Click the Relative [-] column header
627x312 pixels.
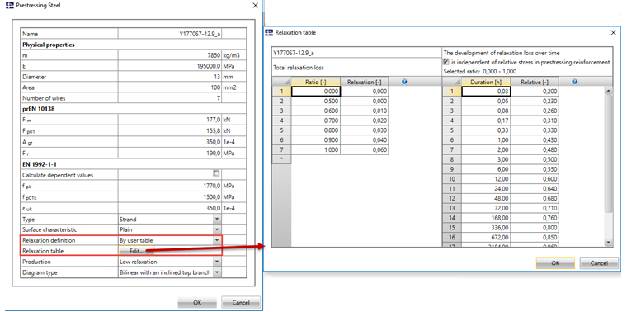tap(535, 82)
